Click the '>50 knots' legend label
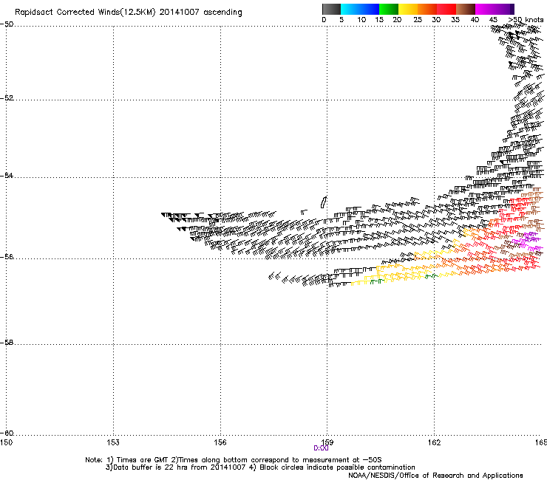The height and width of the screenshot is (480, 547). (x=526, y=20)
